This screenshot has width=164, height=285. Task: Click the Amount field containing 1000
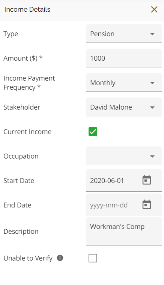click(x=124, y=58)
